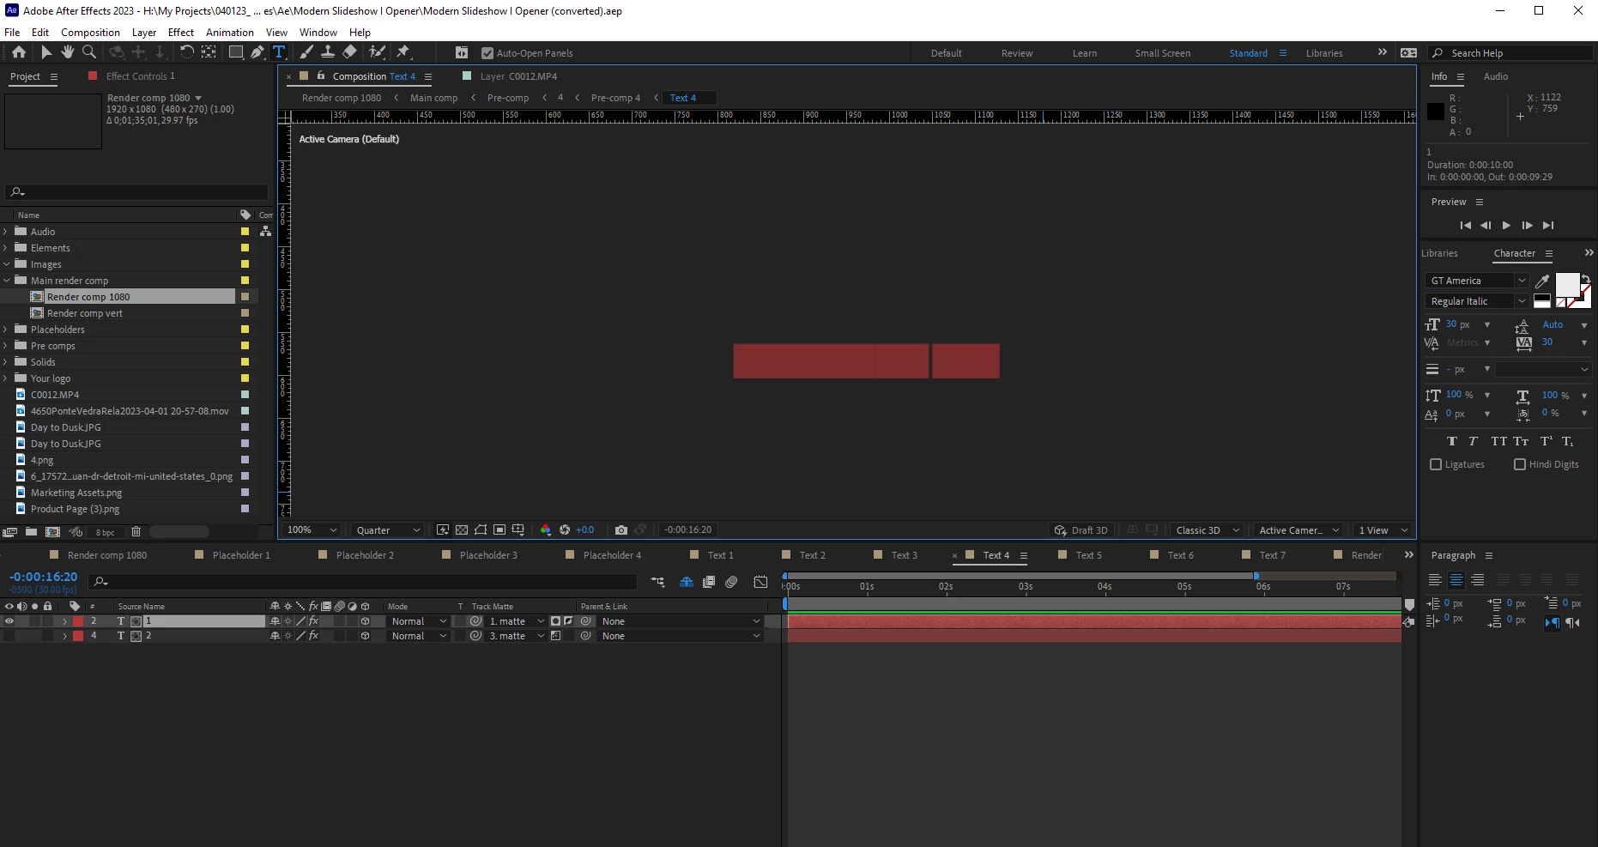Click All Caps TT button
Screen dimensions: 1598x847
1498,441
